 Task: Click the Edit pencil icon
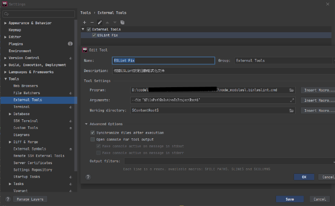(x=100, y=22)
